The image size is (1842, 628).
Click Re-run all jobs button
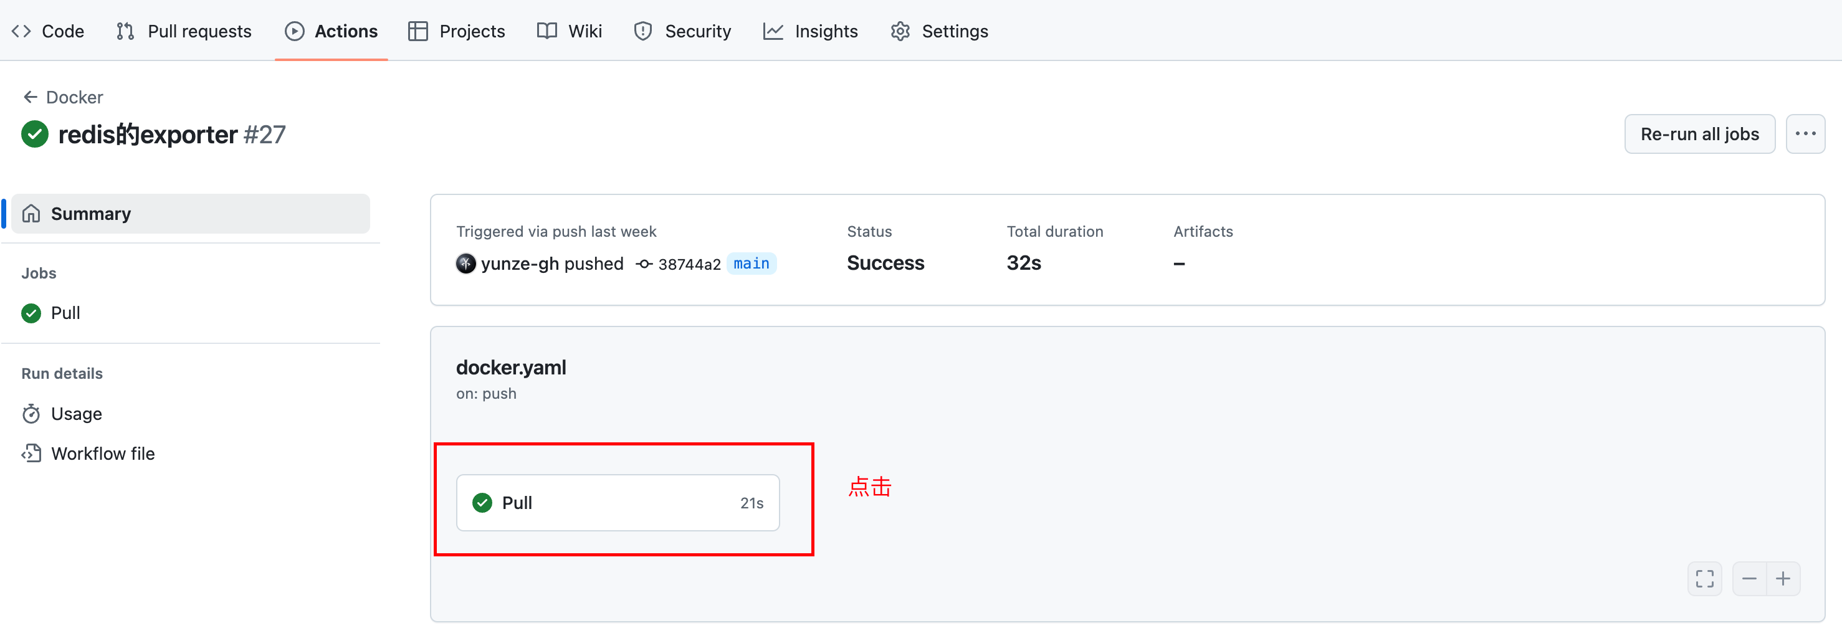point(1700,134)
